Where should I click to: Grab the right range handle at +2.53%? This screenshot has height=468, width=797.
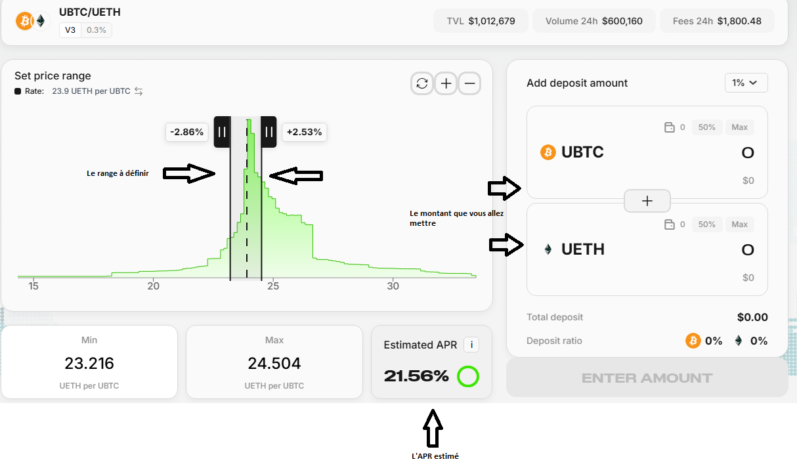tap(269, 132)
